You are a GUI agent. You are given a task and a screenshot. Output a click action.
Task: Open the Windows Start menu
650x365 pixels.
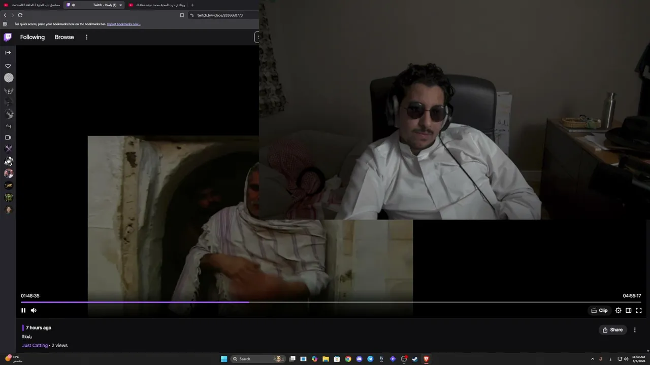tap(224, 359)
